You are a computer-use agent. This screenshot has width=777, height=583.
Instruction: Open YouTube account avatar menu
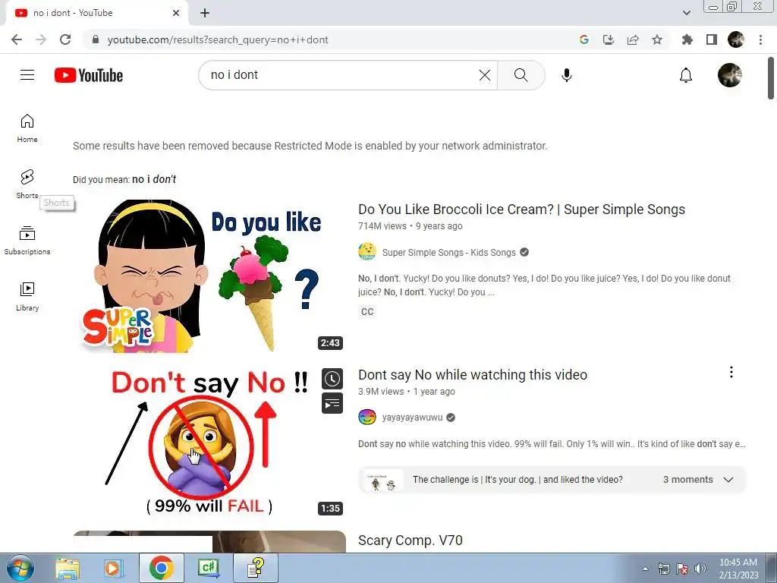click(729, 75)
